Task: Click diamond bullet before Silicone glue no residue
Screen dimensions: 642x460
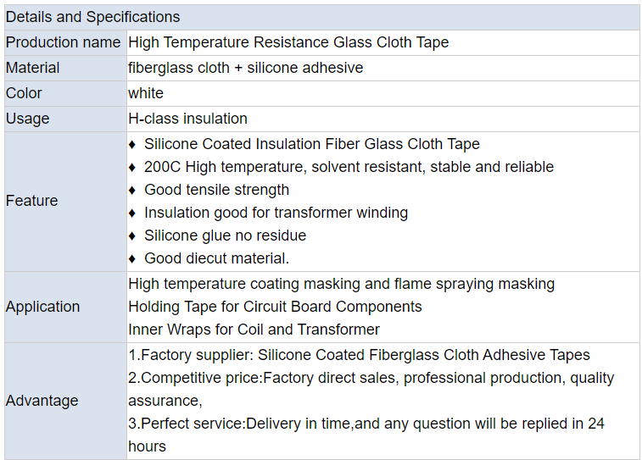Action: (x=131, y=236)
